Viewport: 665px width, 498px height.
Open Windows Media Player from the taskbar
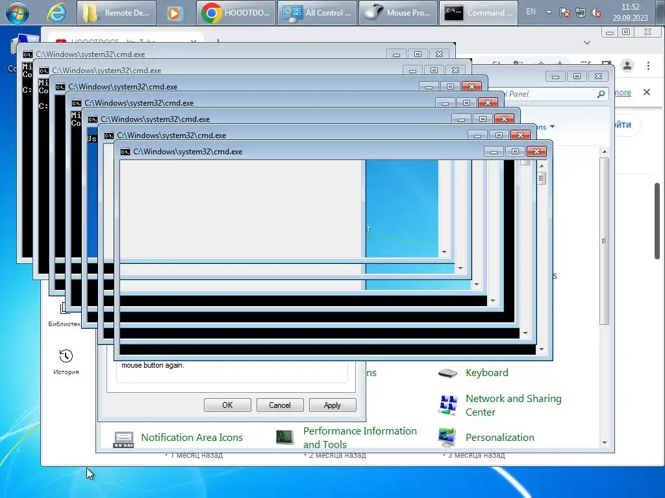coord(174,13)
